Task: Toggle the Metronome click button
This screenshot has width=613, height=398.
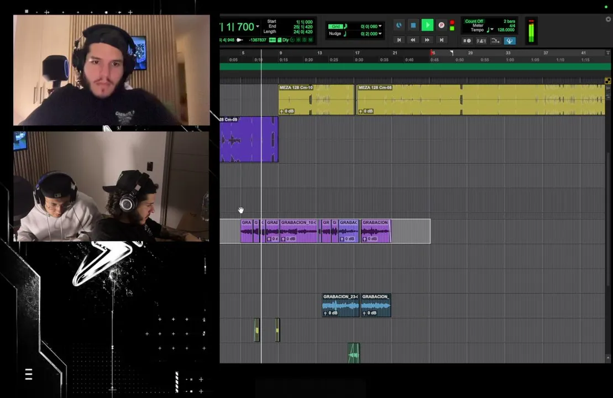Action: point(481,41)
